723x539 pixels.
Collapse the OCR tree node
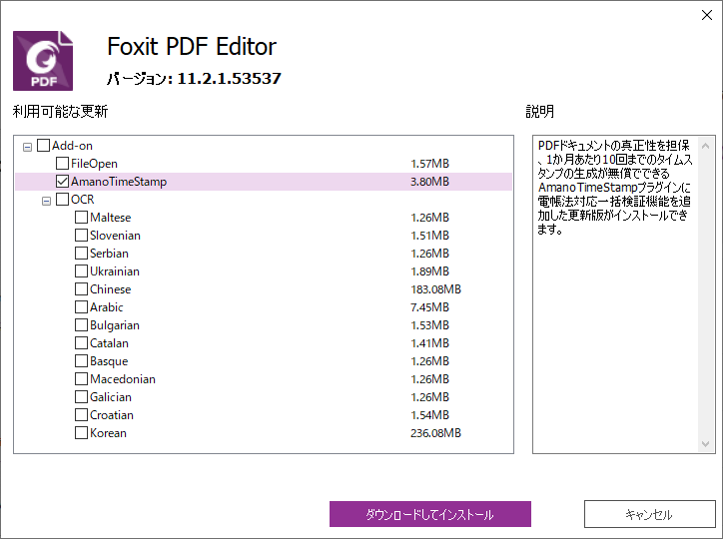pyautogui.click(x=46, y=201)
